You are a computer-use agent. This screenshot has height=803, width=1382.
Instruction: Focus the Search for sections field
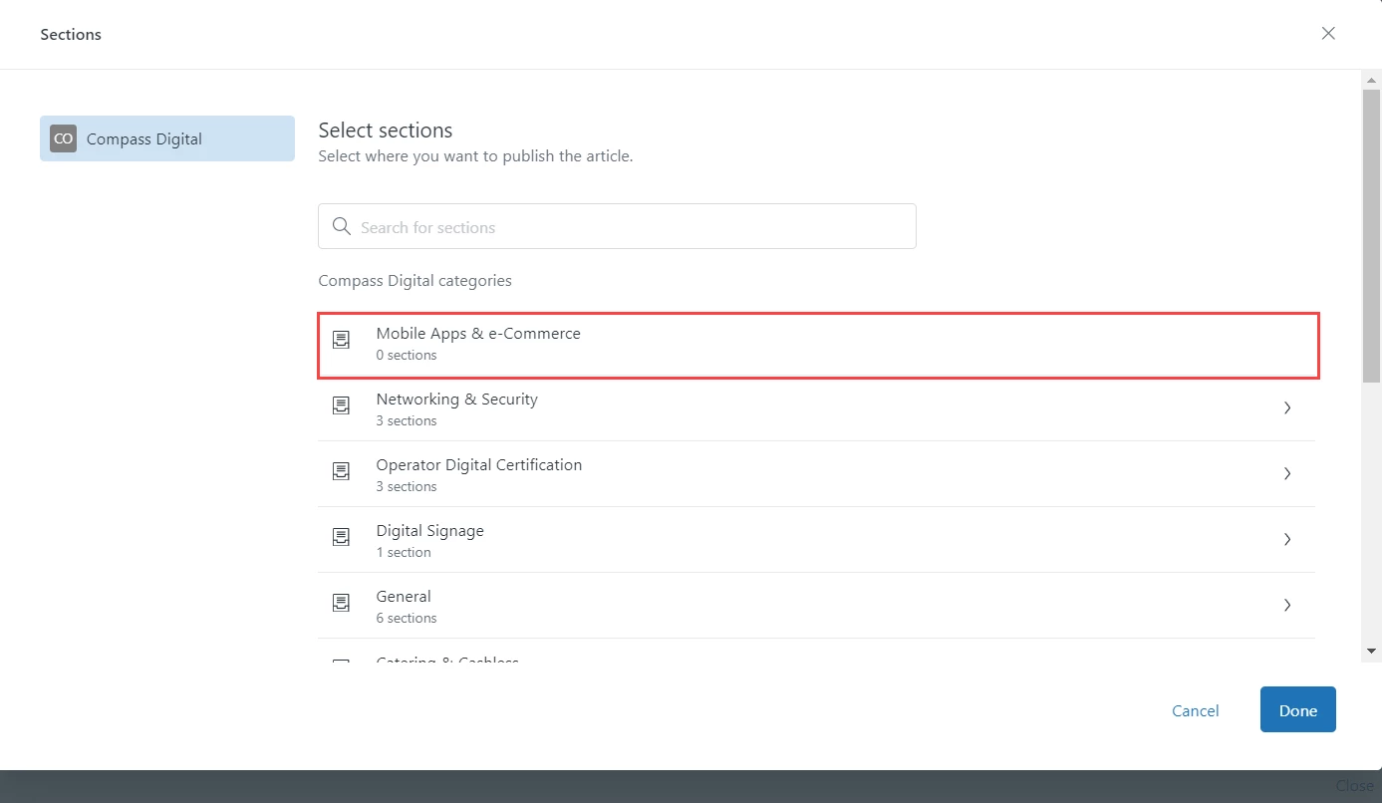(617, 226)
